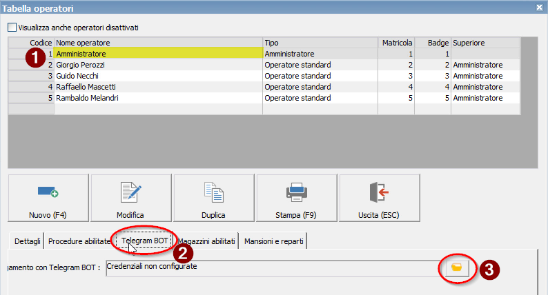Viewport: 548px width, 295px height.
Task: Switch to the Dettagli tab
Action: coord(26,241)
